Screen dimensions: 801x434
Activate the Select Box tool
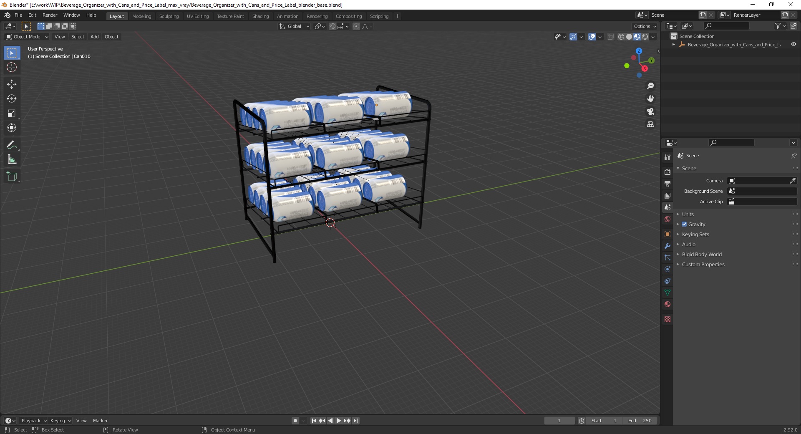(x=12, y=53)
